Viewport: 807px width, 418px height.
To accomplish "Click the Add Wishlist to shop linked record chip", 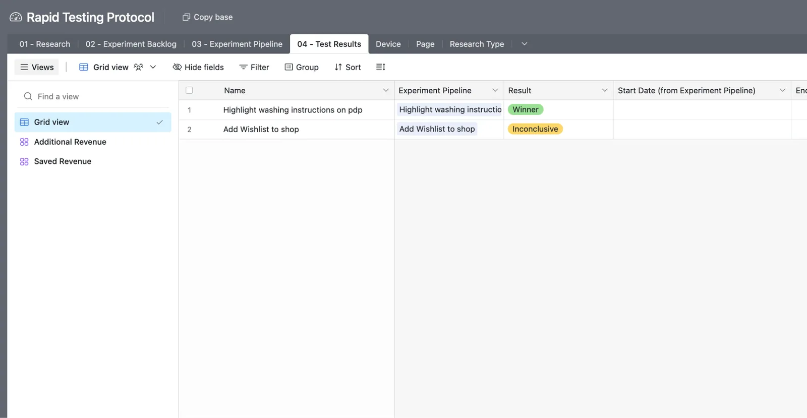I will pos(437,129).
